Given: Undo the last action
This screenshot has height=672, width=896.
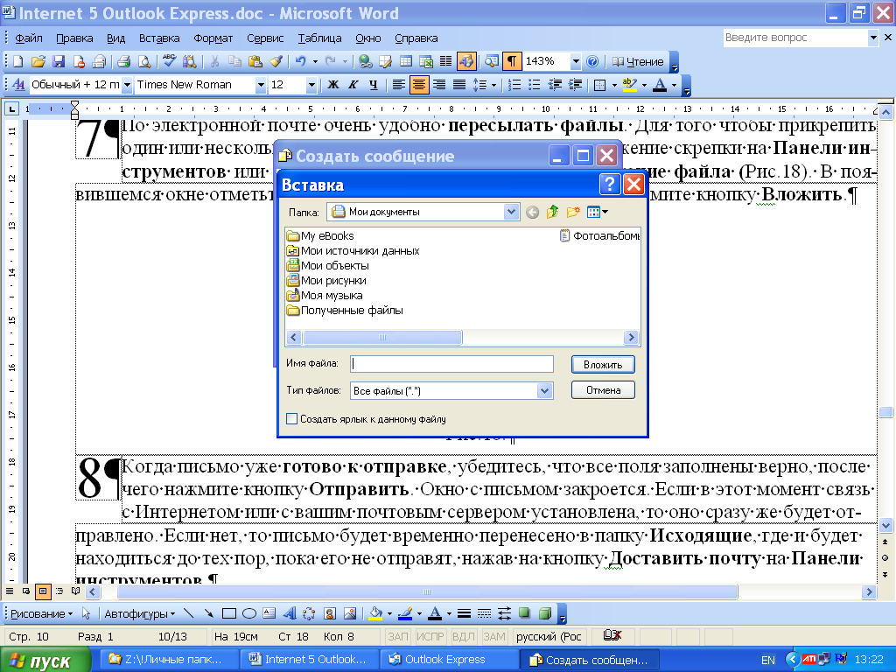Looking at the screenshot, I should tap(301, 61).
